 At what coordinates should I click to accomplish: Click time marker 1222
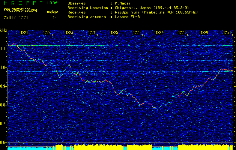point(47,33)
